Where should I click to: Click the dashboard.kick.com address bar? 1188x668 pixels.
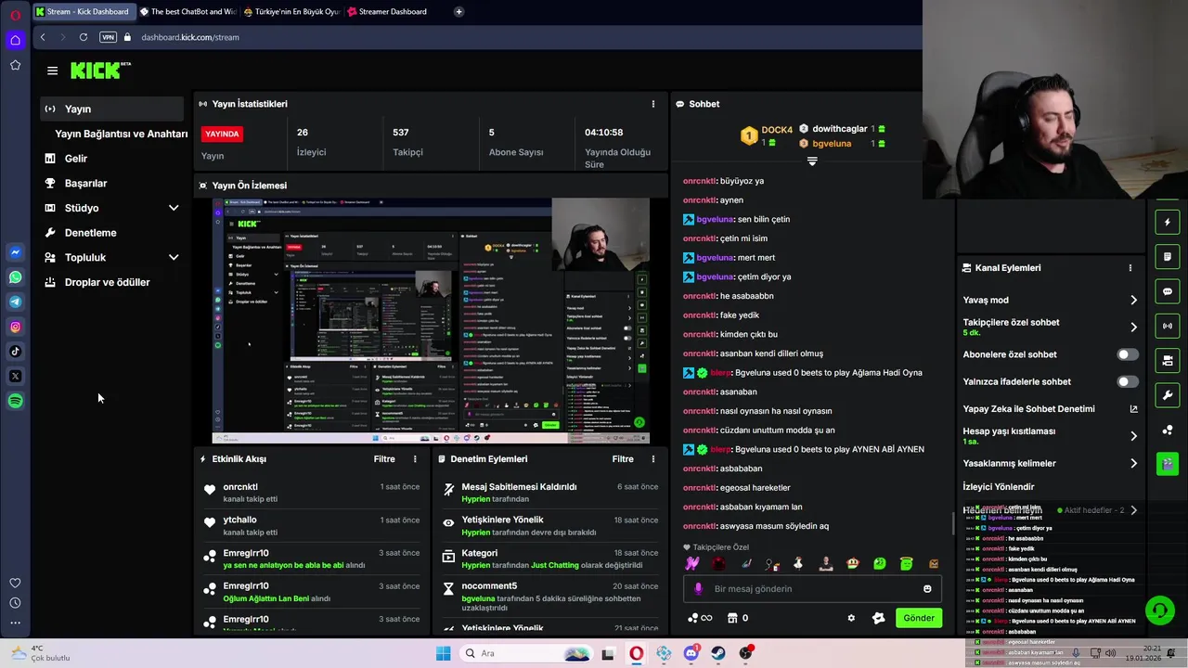point(190,37)
